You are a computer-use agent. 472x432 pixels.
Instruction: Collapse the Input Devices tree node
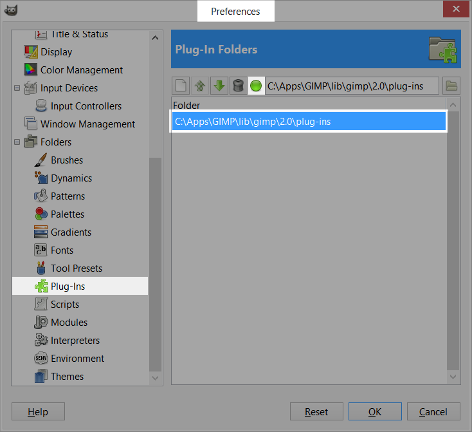pos(17,88)
